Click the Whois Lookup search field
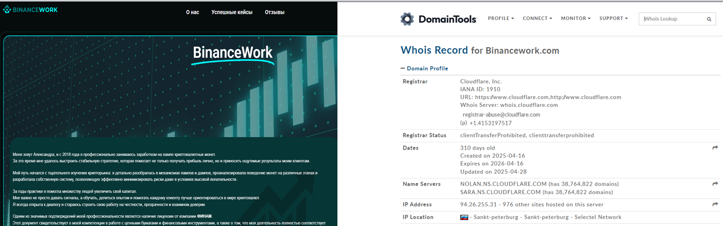723x226 pixels. point(671,19)
